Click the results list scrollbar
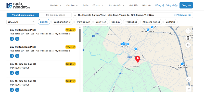The width and height of the screenshot is (204, 92). click(x=80, y=35)
